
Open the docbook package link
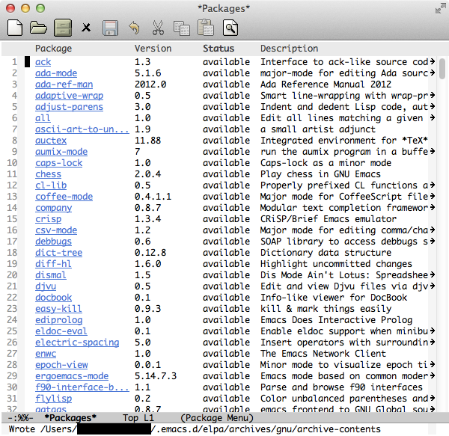pos(54,297)
